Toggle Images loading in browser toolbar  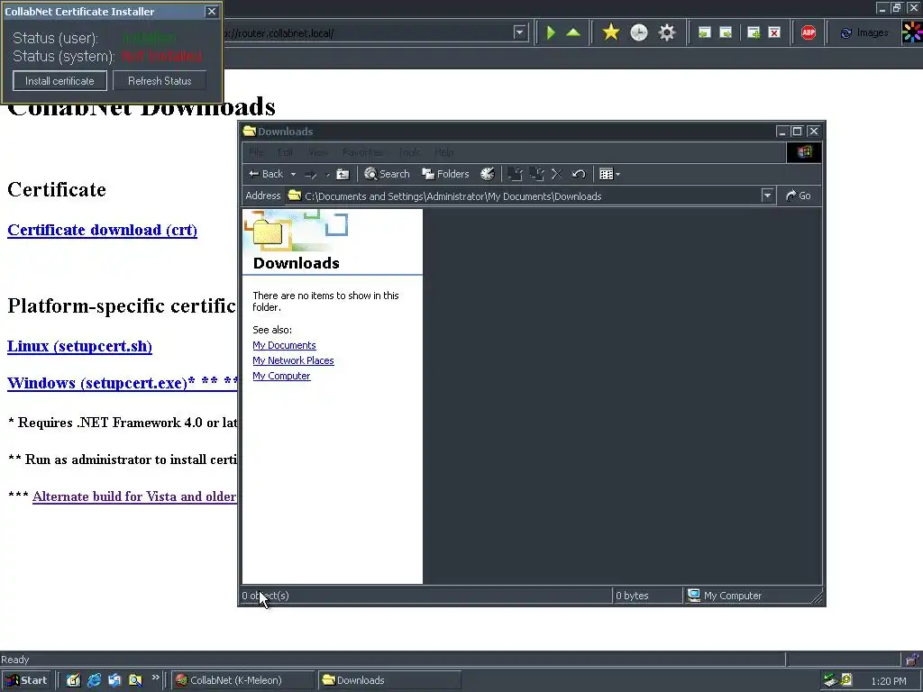864,33
